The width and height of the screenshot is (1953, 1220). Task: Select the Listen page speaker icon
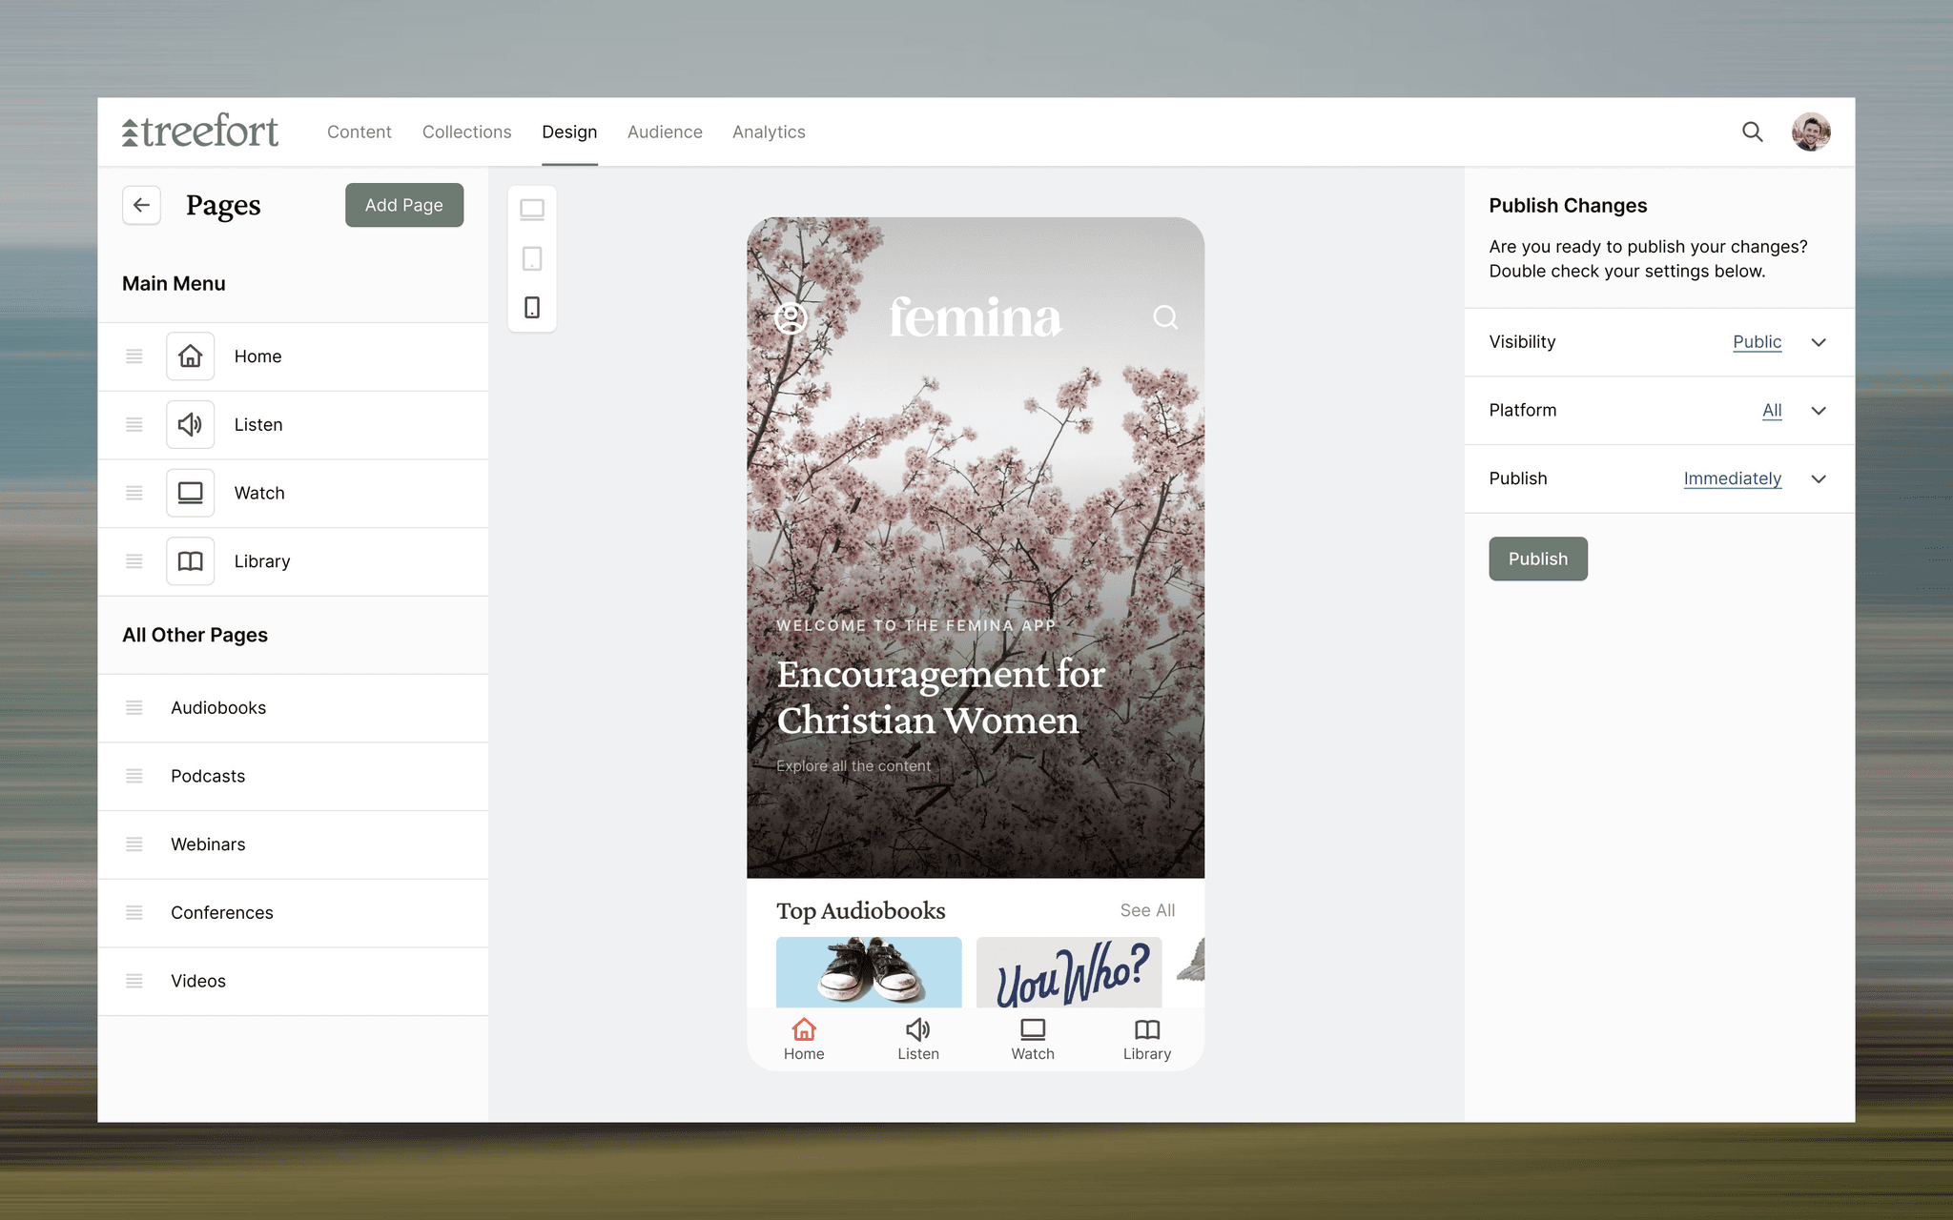click(x=191, y=425)
